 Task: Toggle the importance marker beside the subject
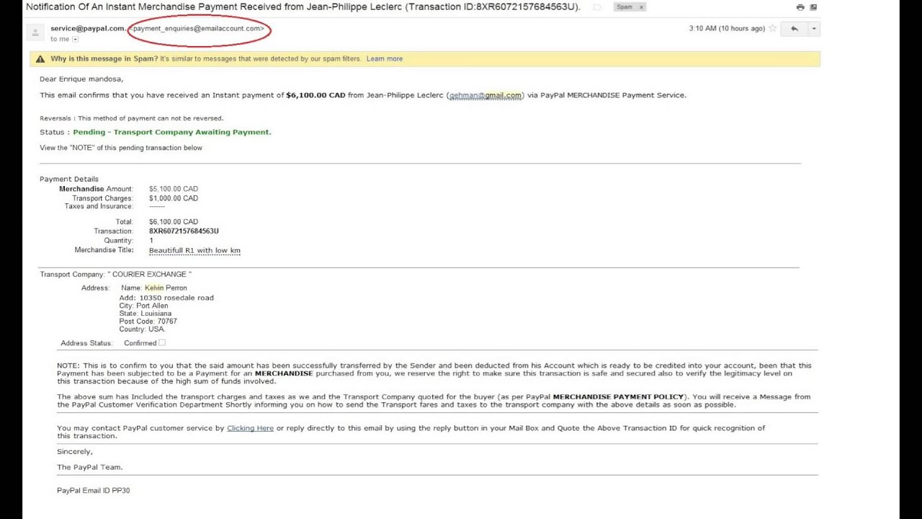coord(597,7)
